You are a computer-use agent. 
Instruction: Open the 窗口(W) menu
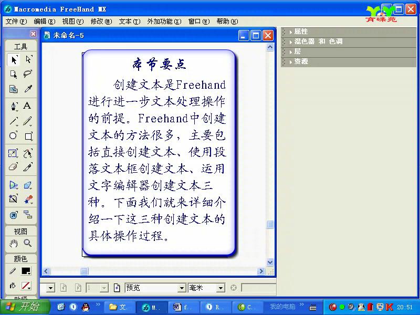(199, 22)
